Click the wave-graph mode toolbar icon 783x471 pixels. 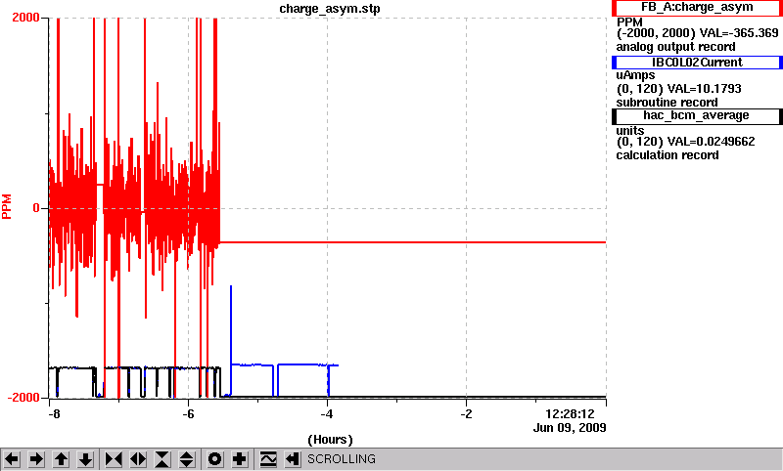point(268,459)
